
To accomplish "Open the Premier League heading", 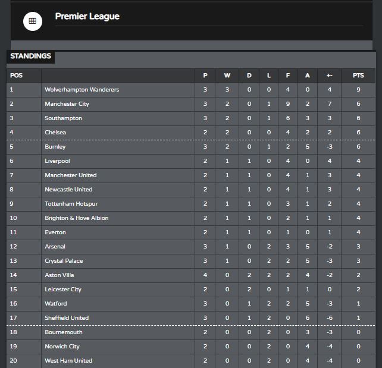I will coord(87,16).
